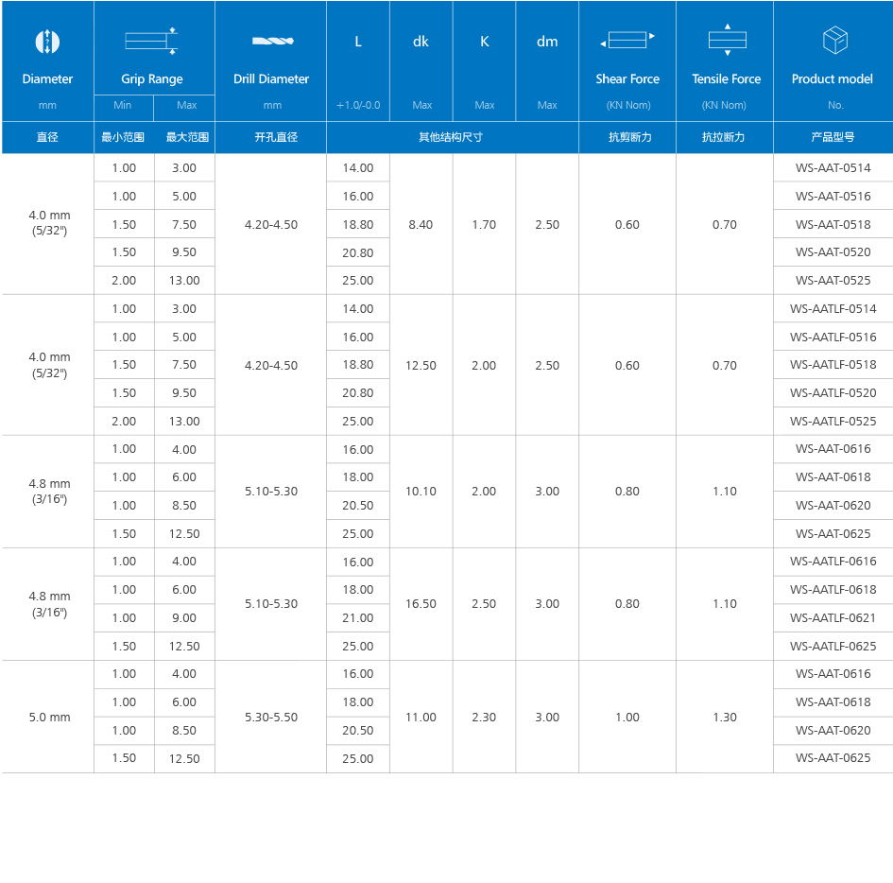Click the Diameter circle icon in header
This screenshot has width=893, height=883.
(x=47, y=42)
